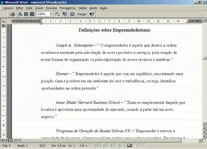Click horizontal scrollbar left arrow
207x149 pixels.
(x=19, y=140)
